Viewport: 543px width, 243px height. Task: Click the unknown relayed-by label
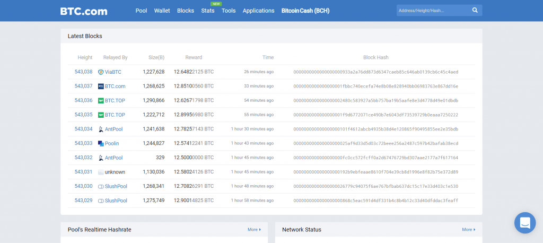pyautogui.click(x=115, y=172)
